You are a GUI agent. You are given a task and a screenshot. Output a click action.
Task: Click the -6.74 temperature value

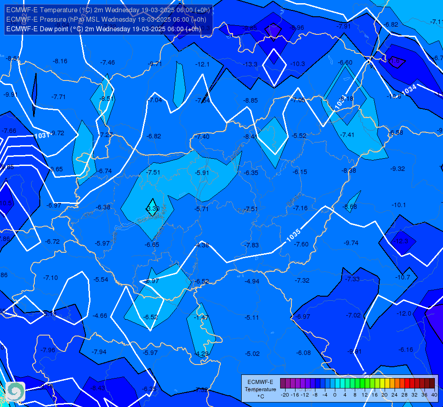pos(105,171)
